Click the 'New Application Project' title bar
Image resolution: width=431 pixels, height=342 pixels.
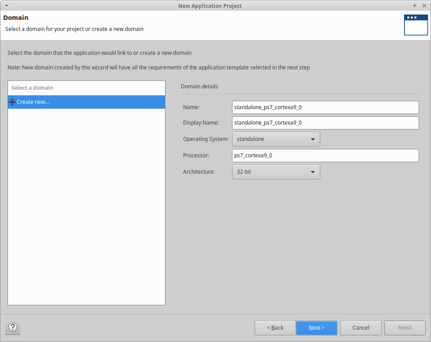[x=210, y=6]
